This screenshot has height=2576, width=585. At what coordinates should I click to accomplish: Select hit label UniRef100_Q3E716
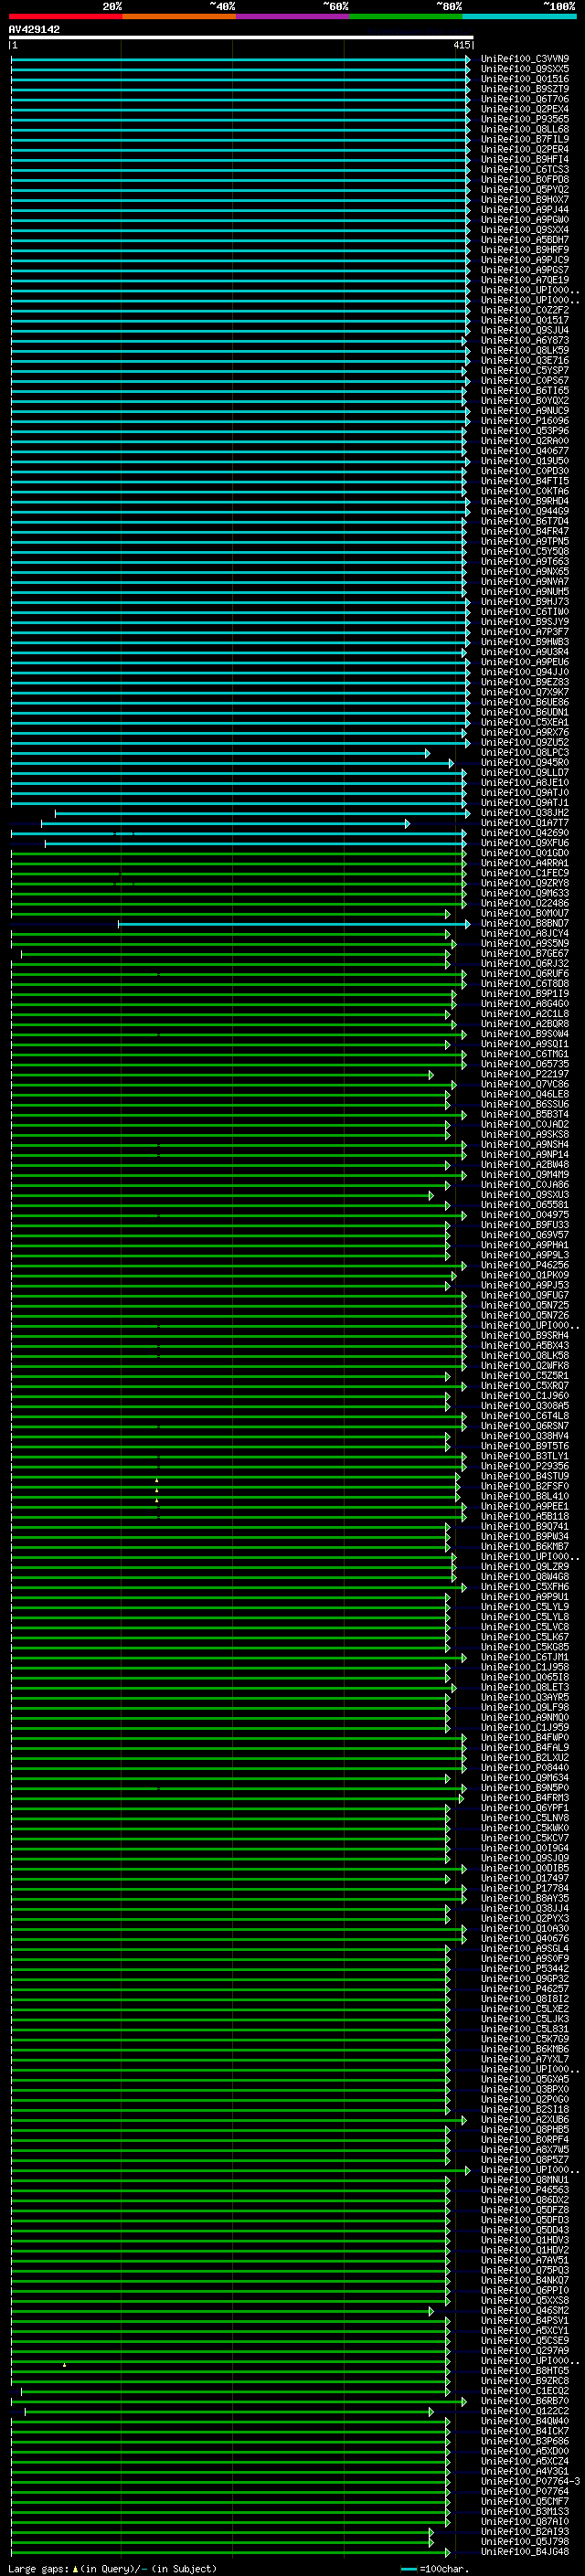click(524, 360)
